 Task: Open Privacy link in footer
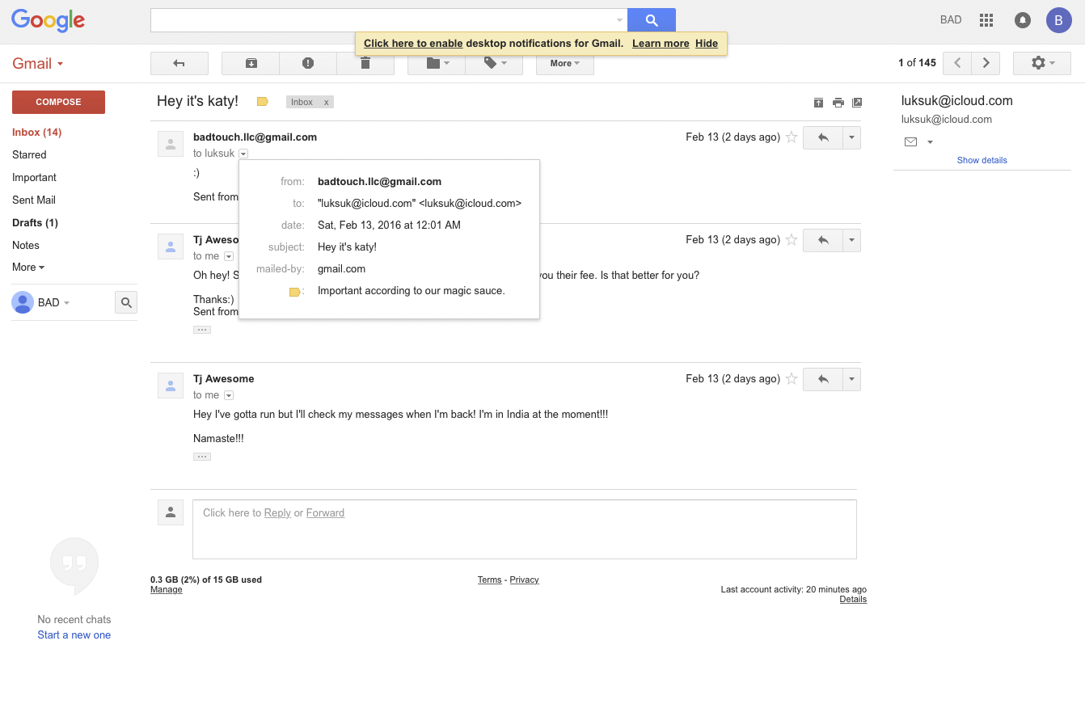524,580
